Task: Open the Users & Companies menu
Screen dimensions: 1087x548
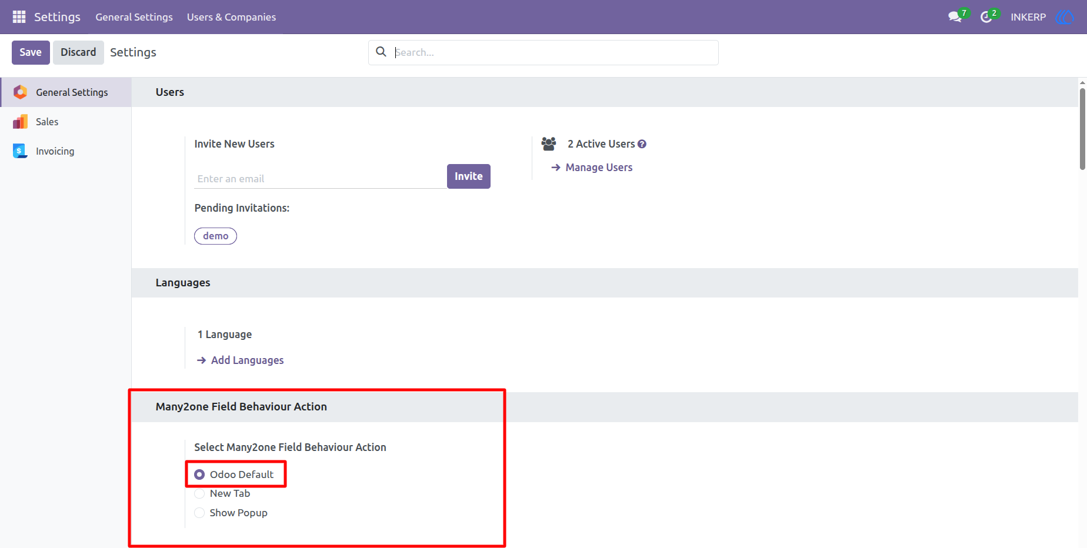Action: point(231,17)
